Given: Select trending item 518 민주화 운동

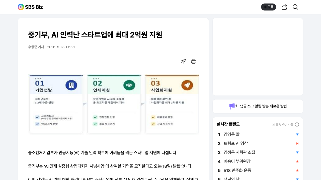Looking at the screenshot, I should click(237, 170).
